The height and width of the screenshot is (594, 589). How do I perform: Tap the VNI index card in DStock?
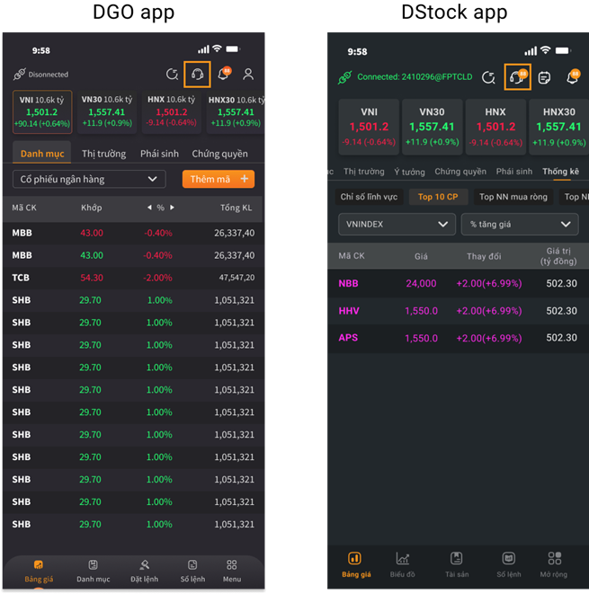(x=369, y=127)
